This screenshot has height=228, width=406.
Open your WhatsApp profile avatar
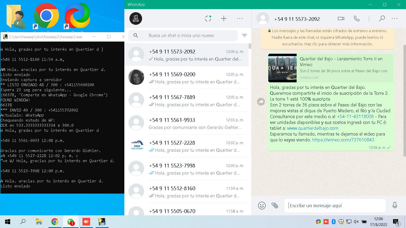click(136, 18)
